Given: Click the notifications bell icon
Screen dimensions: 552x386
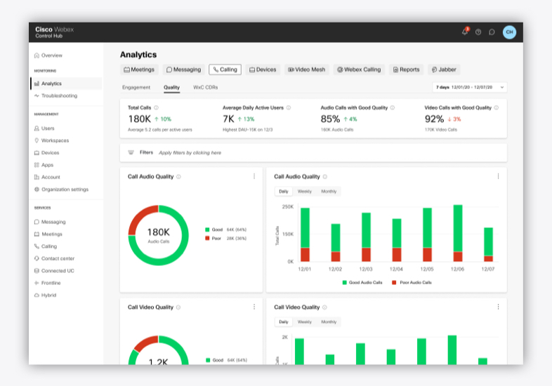Looking at the screenshot, I should click(464, 32).
